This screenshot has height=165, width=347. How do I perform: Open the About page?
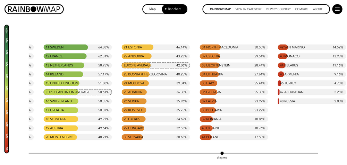318,9
